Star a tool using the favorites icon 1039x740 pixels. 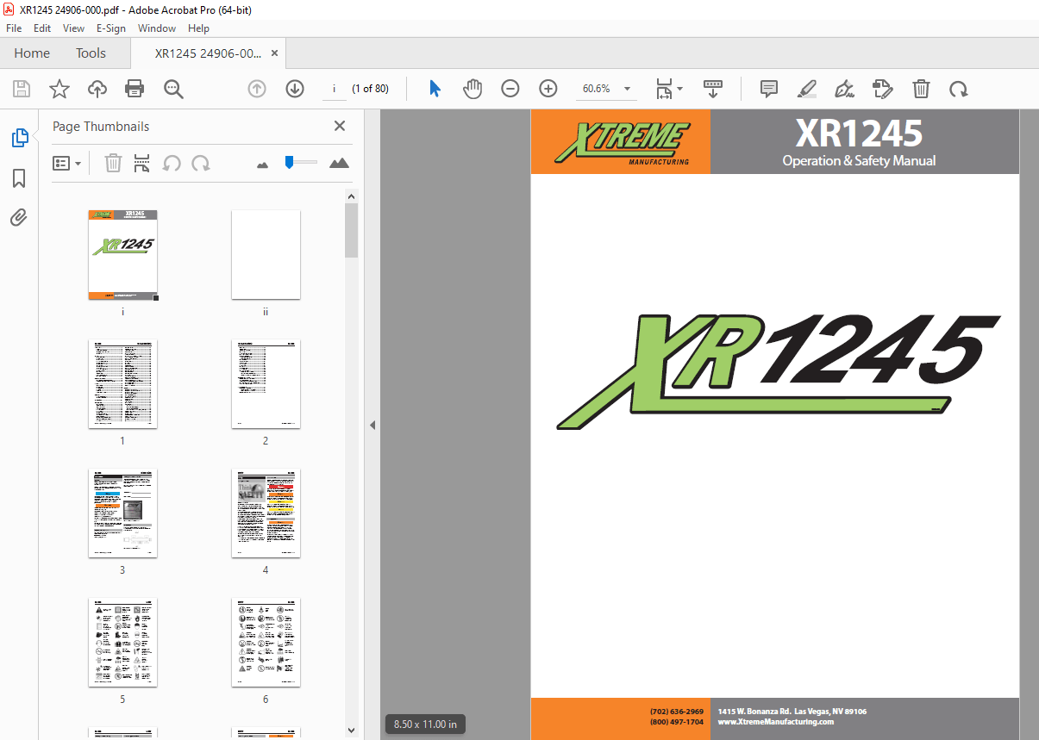tap(59, 89)
